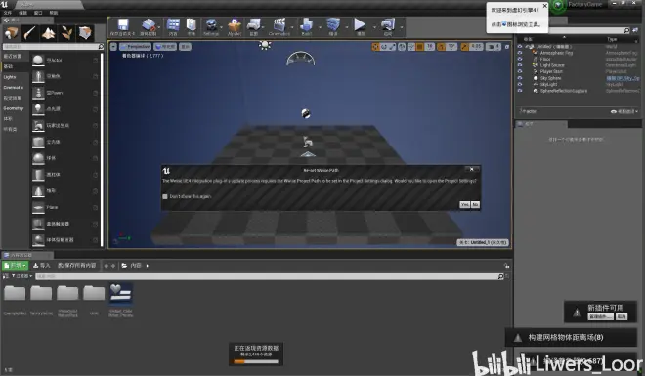Open the World Outliner view options dropdown
Image resolution: width=645 pixels, height=376 pixels.
624,111
